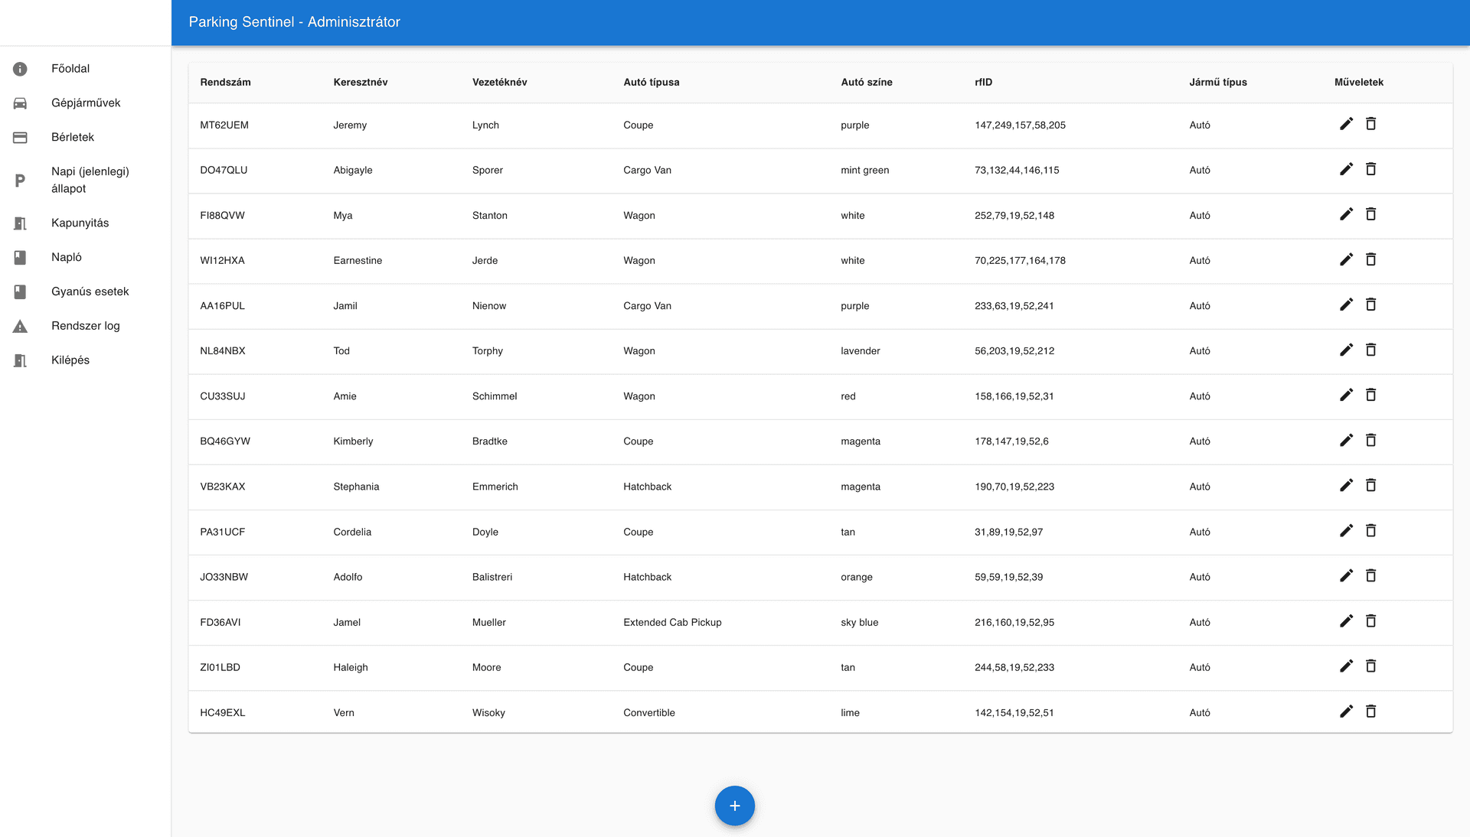Delete the DO47QLU vehicle entry

click(1371, 169)
